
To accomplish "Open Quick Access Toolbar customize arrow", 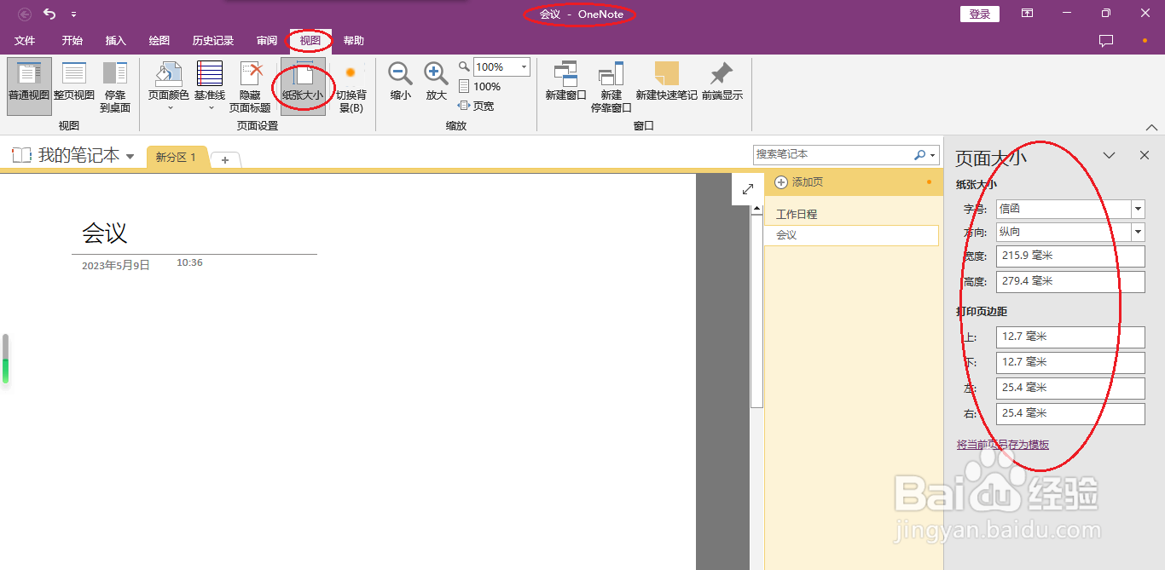I will click(74, 14).
